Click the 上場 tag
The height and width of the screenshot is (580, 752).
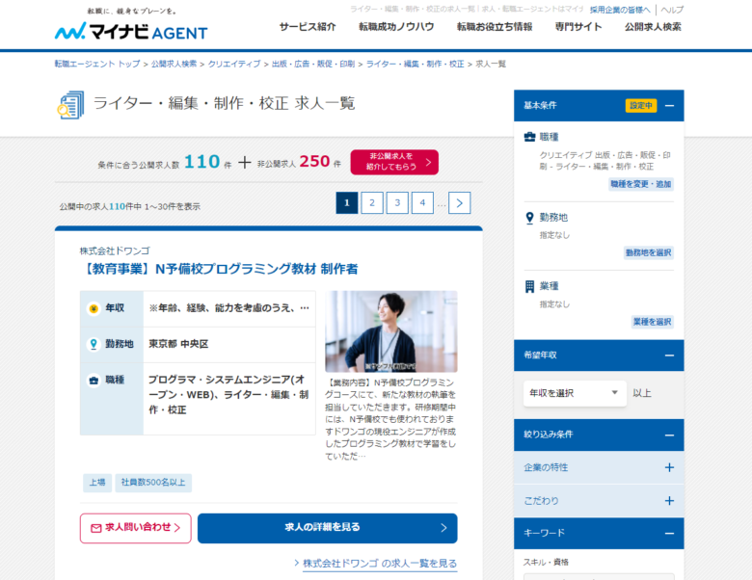pos(97,483)
